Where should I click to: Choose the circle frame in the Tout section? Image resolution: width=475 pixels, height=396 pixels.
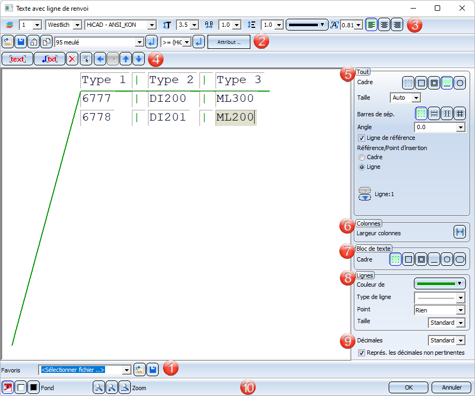pyautogui.click(x=460, y=83)
